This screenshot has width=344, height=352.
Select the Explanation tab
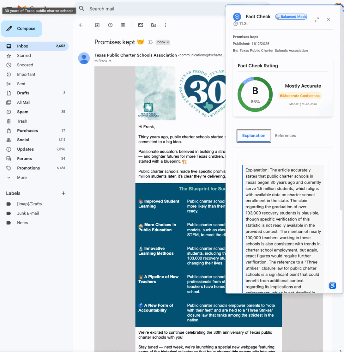254,135
